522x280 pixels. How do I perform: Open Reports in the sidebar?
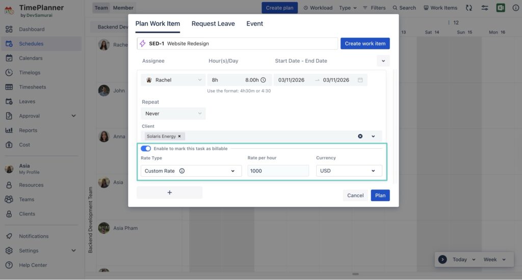pos(28,130)
